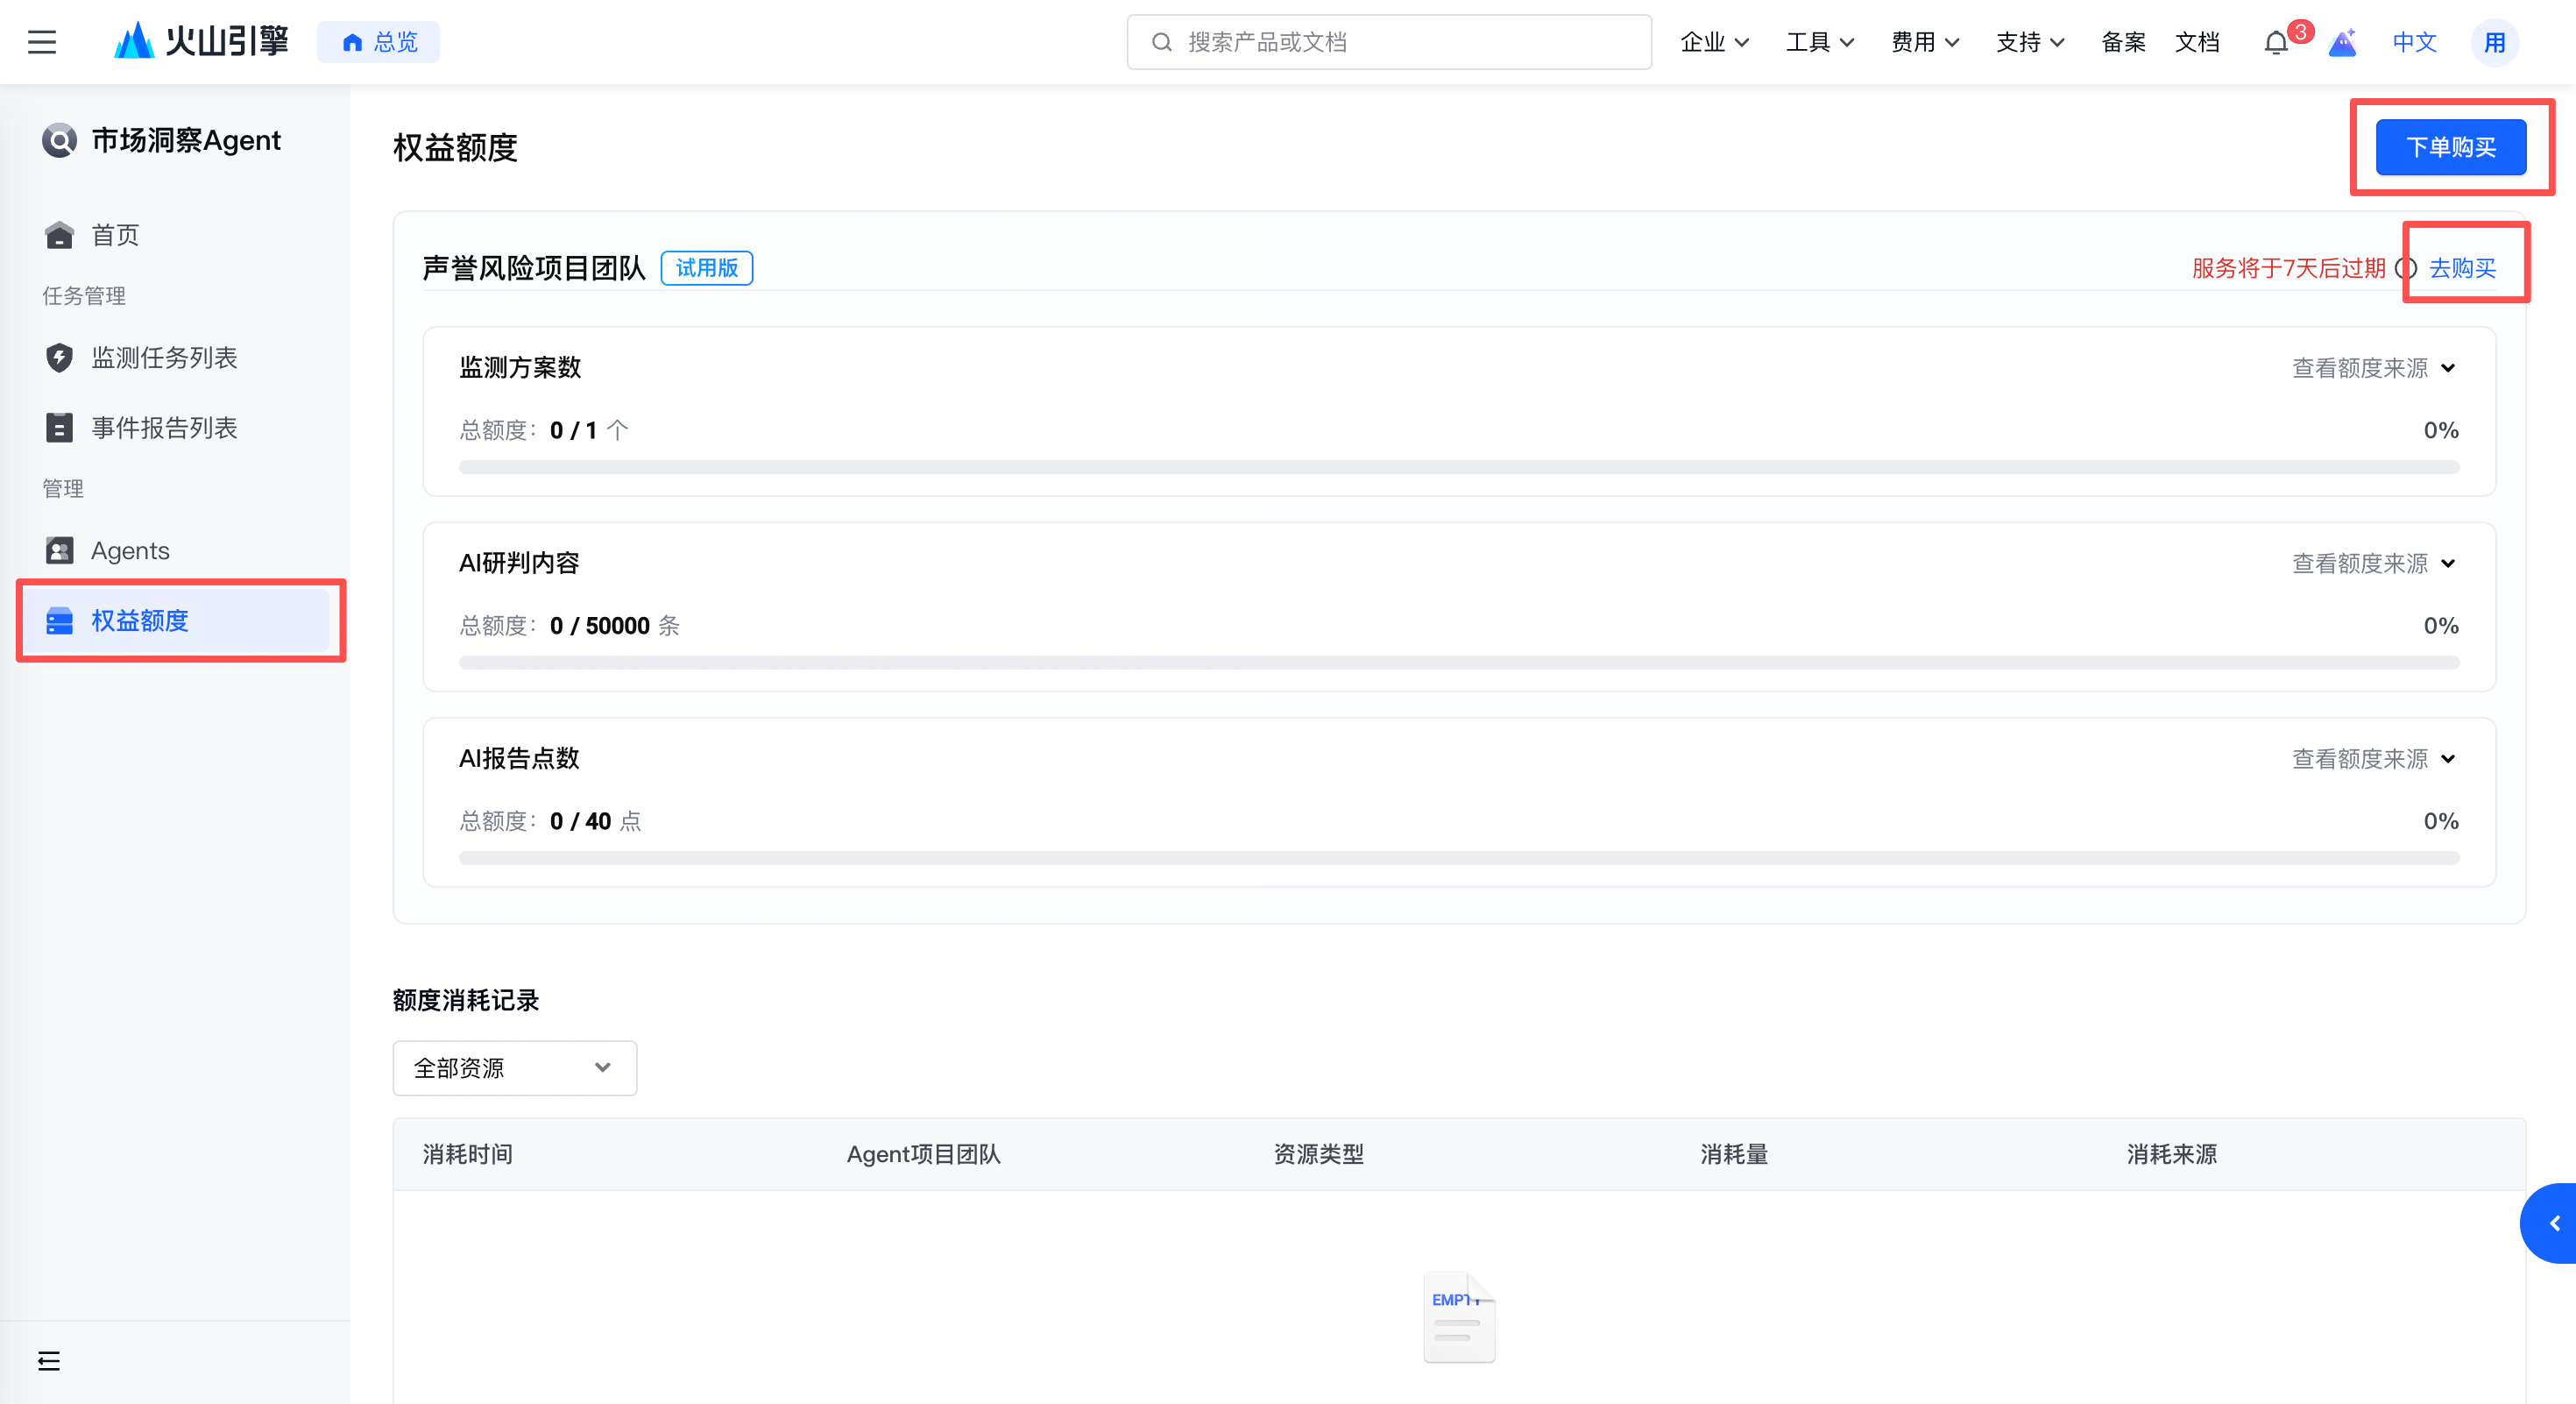The image size is (2576, 1404).
Task: Open the hamburger menu at top left
Action: pyautogui.click(x=42, y=42)
